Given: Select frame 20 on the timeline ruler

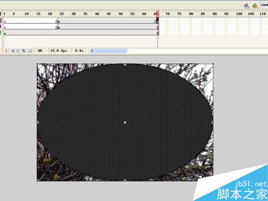Looking at the screenshot, I should point(50,14).
